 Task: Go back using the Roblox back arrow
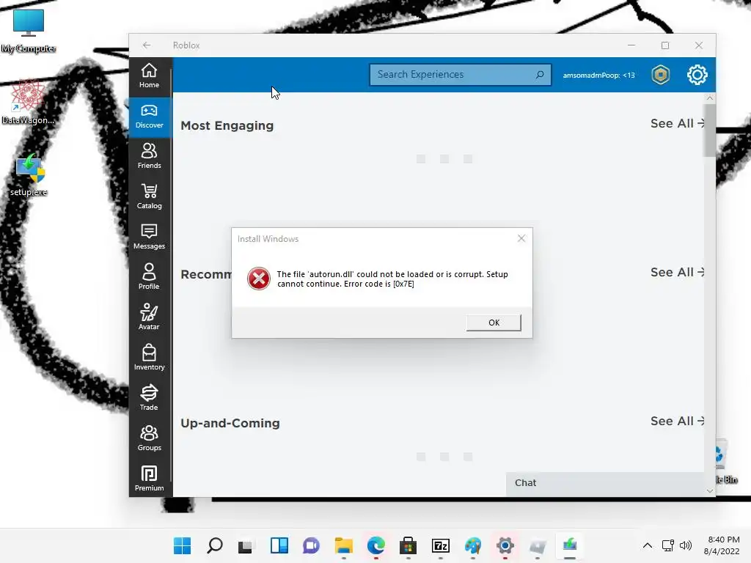pos(147,45)
